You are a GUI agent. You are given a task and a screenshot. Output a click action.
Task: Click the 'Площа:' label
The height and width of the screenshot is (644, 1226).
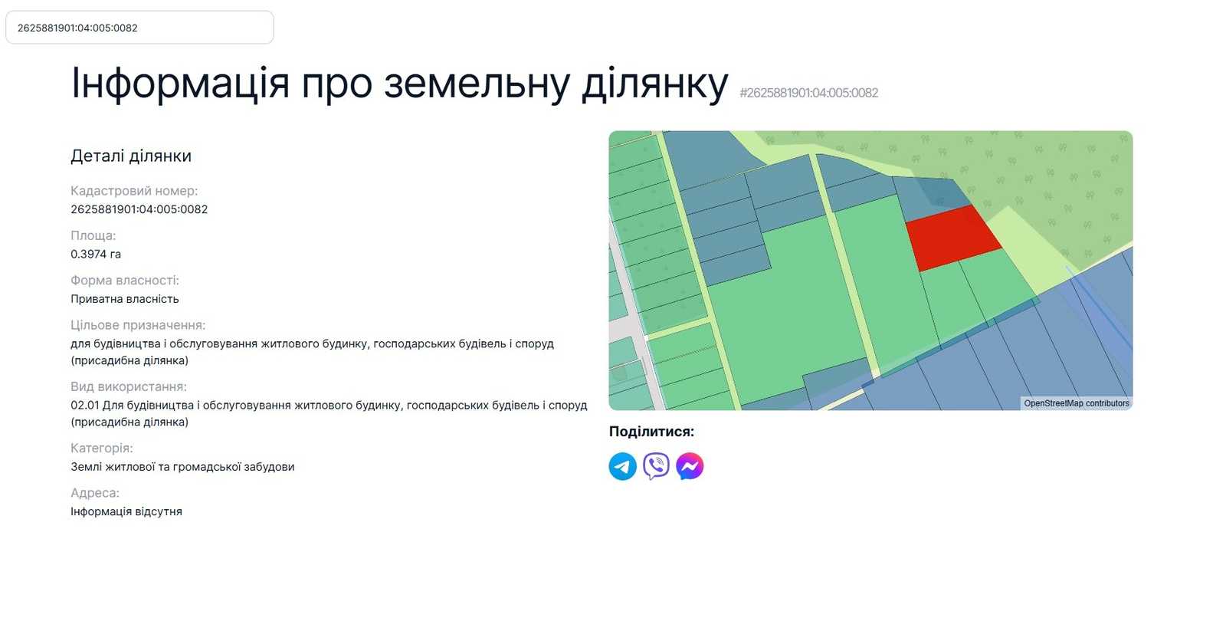[x=93, y=235]
